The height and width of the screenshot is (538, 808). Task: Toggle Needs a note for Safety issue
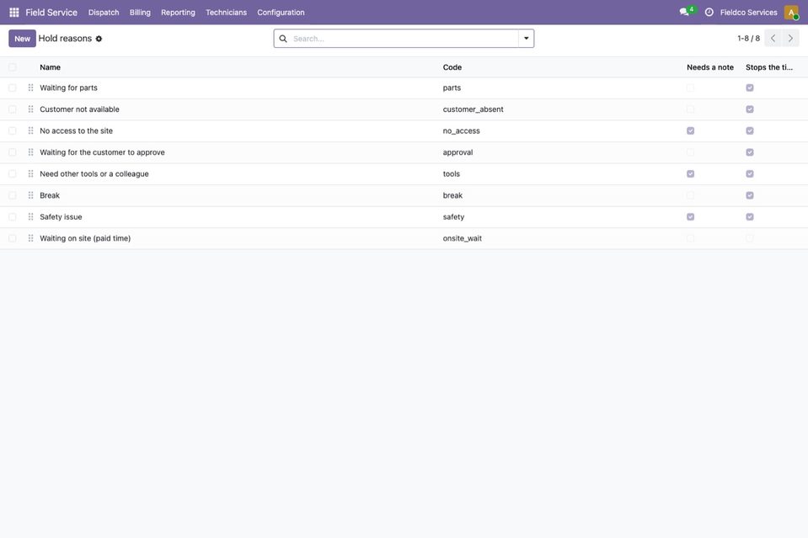click(691, 217)
